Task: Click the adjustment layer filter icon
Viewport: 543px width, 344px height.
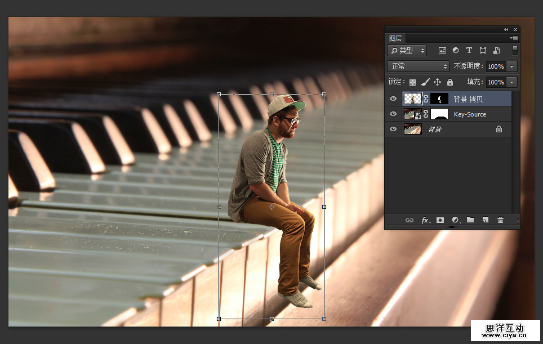Action: (x=456, y=51)
